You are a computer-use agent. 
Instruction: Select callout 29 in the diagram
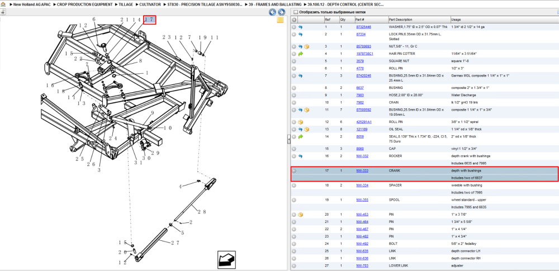click(x=155, y=153)
